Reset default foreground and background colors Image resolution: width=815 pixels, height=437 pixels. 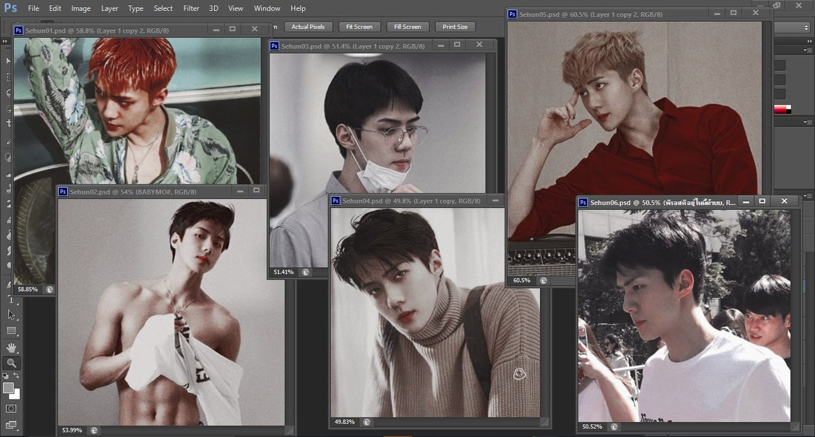tap(6, 375)
